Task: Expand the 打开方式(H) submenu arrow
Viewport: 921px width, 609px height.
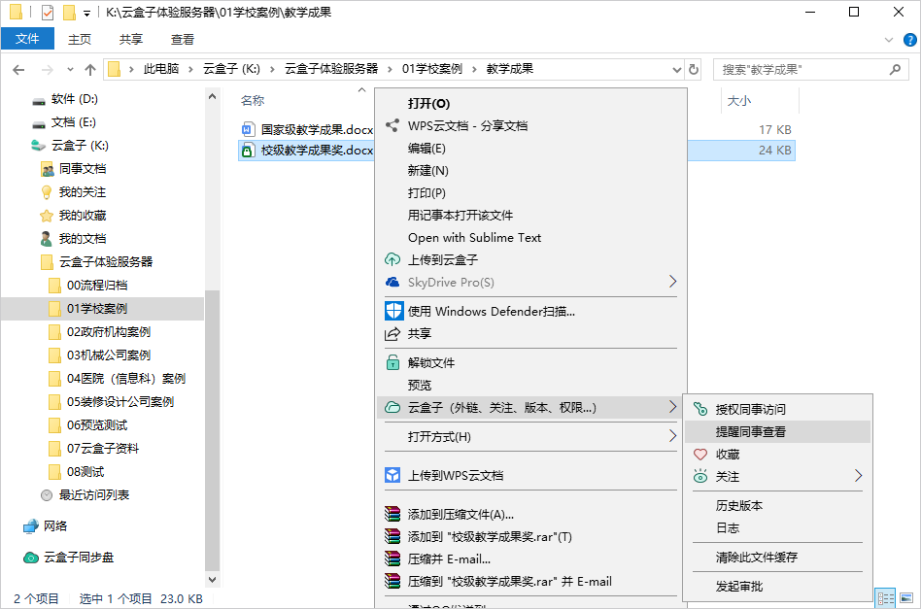Action: [x=672, y=436]
